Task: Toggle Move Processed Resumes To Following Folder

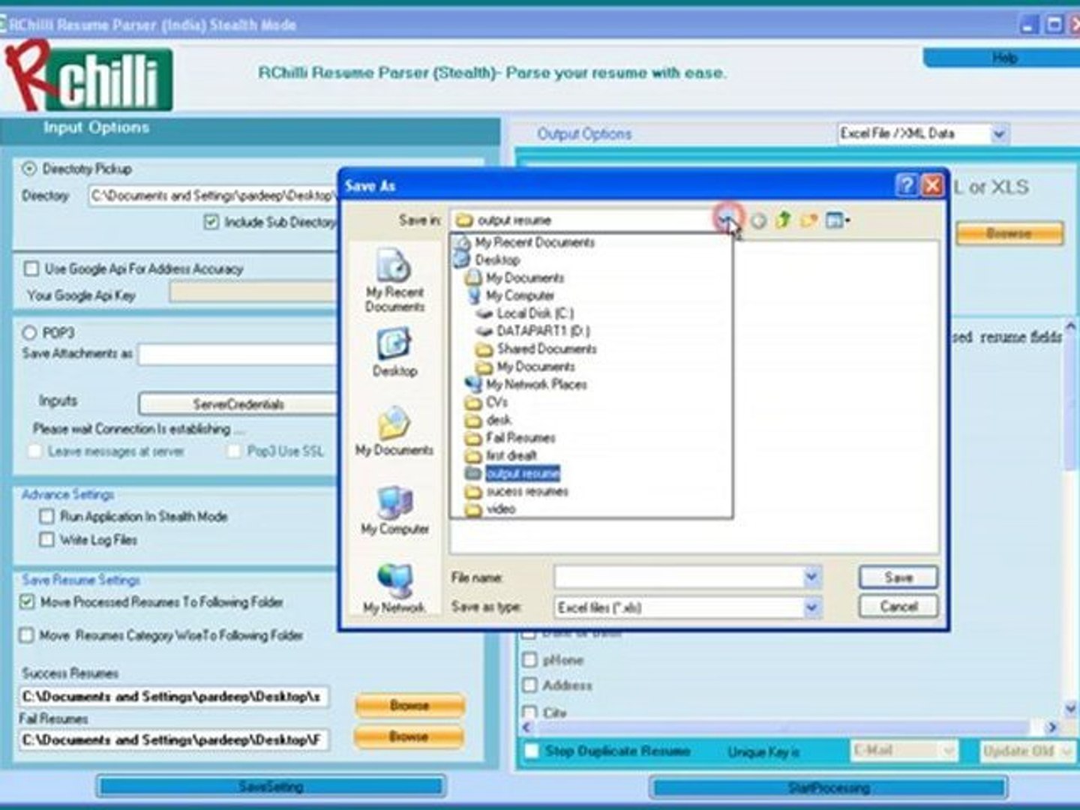Action: (x=27, y=601)
